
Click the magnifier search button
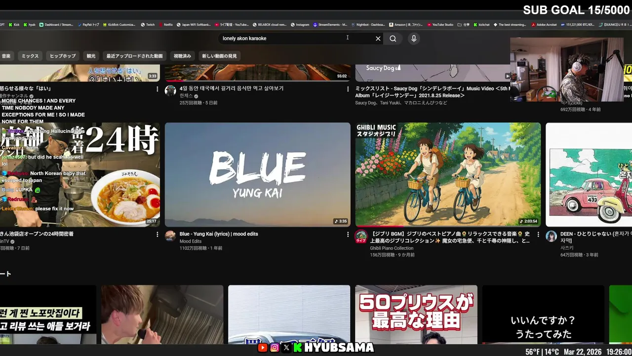[393, 39]
